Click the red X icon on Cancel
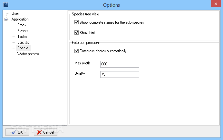Viewport: 223px width, 140px height. pyautogui.click(x=39, y=132)
